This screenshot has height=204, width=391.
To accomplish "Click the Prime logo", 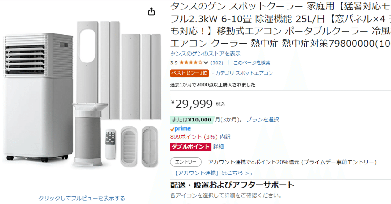I will (x=181, y=128).
